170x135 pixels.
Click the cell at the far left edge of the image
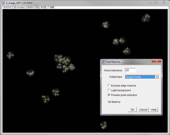tap(10, 55)
